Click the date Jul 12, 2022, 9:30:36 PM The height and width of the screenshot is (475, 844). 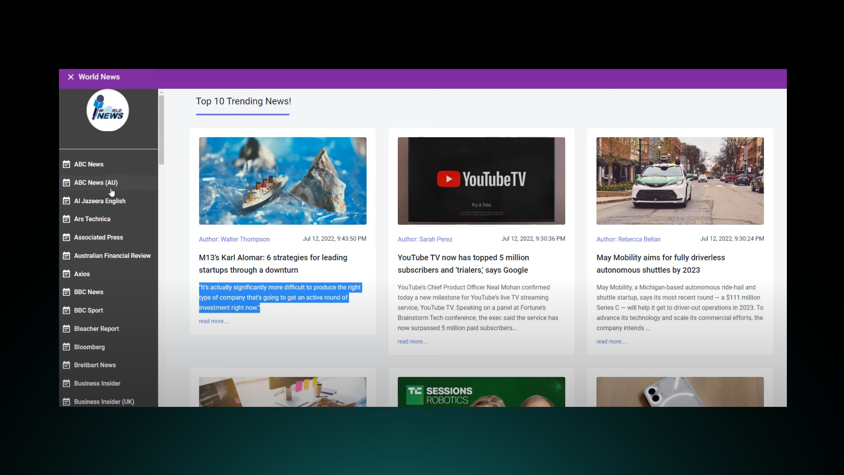533,239
